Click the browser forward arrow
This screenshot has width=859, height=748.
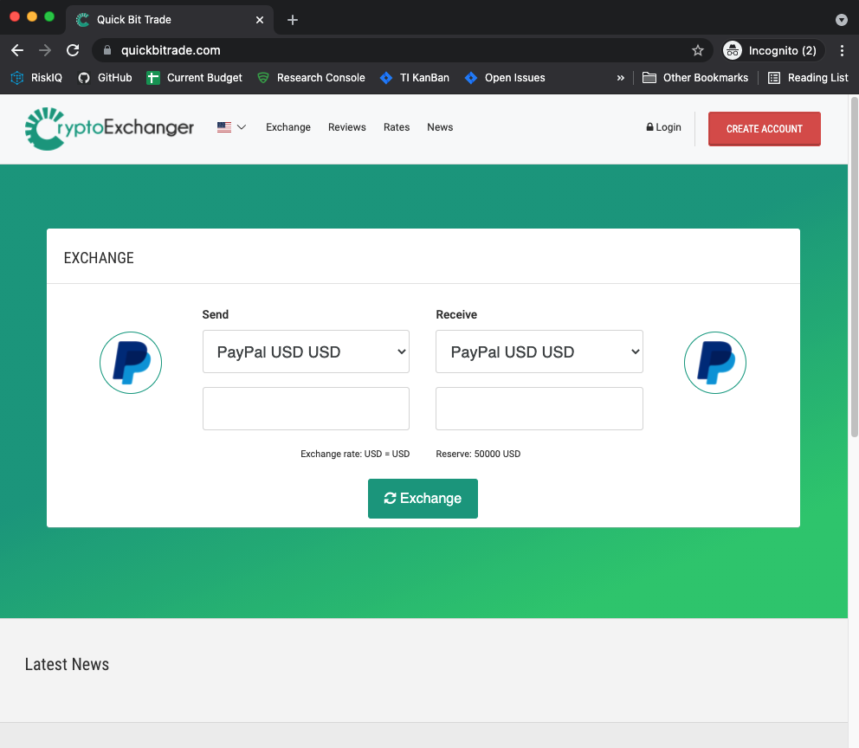(45, 50)
